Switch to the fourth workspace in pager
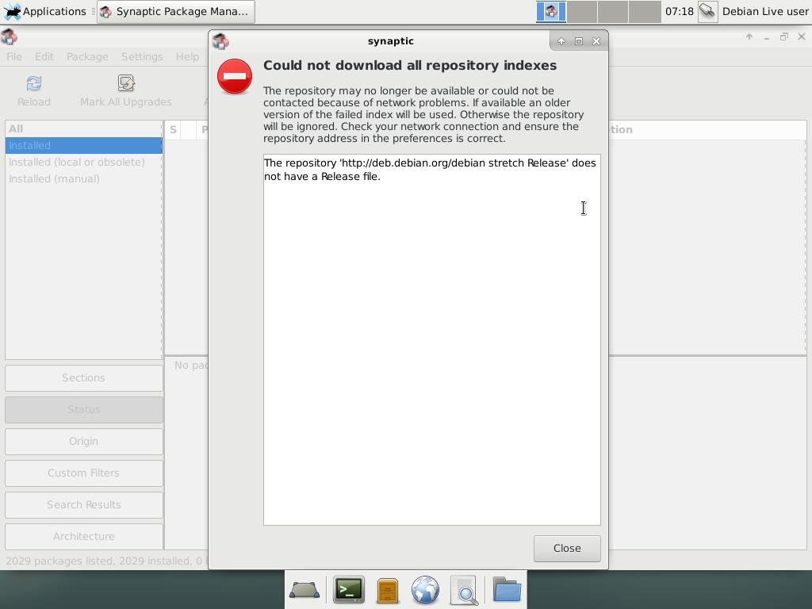Viewport: 812px width, 609px height. pos(645,11)
